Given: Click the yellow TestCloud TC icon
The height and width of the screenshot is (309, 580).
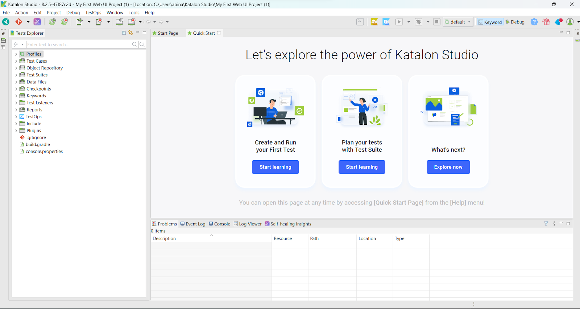Looking at the screenshot, I should [x=374, y=22].
